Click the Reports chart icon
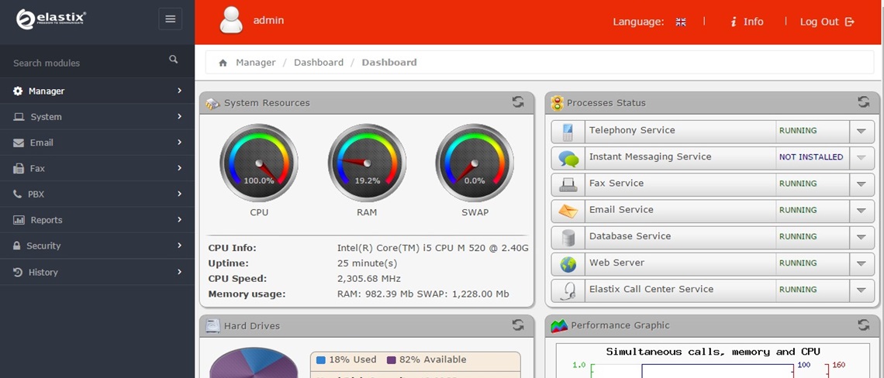 19,220
